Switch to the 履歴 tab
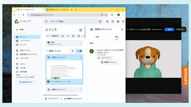The height and width of the screenshot is (107, 191). pyautogui.click(x=117, y=37)
